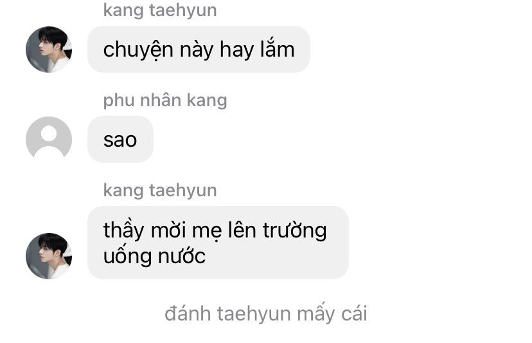Open kang taehyun's avatar beside the first message

tap(49, 50)
